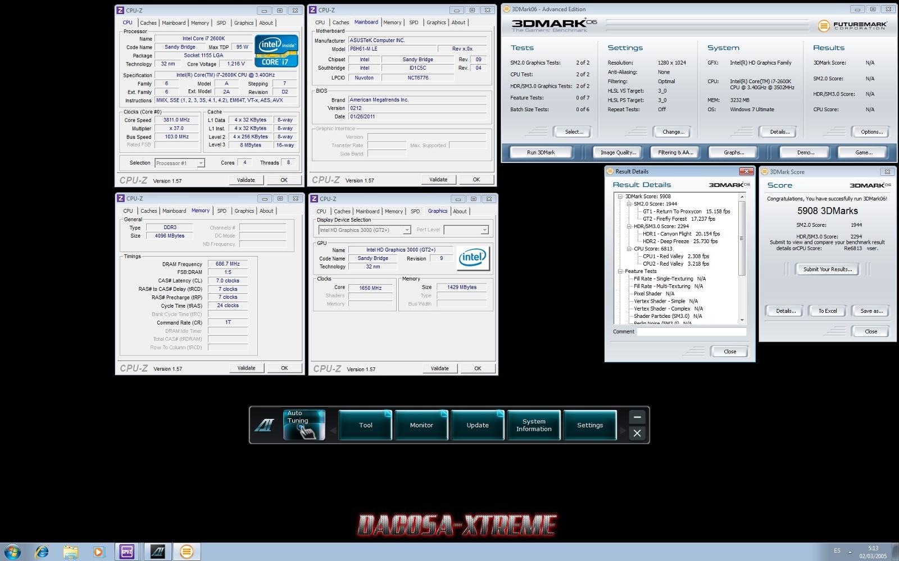This screenshot has height=561, width=899.
Task: Switch to 3DMark06 taskbar icon
Action: pyautogui.click(x=187, y=552)
